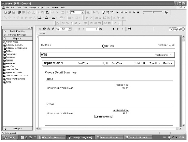The height and width of the screenshot is (142, 188).
Task: Go to next report page arrow
Action: pyautogui.click(x=114, y=29)
